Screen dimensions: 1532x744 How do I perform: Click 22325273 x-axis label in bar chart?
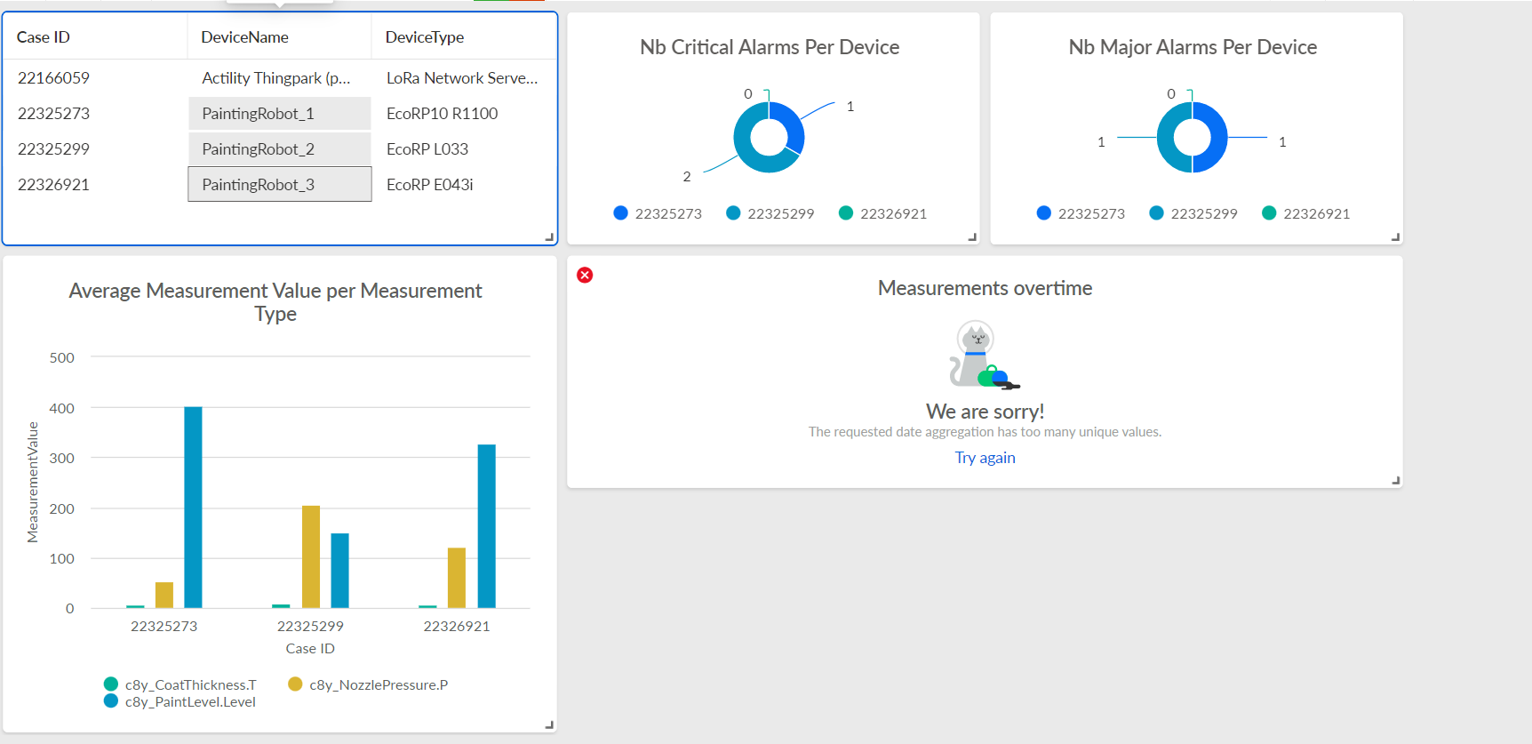coord(164,626)
